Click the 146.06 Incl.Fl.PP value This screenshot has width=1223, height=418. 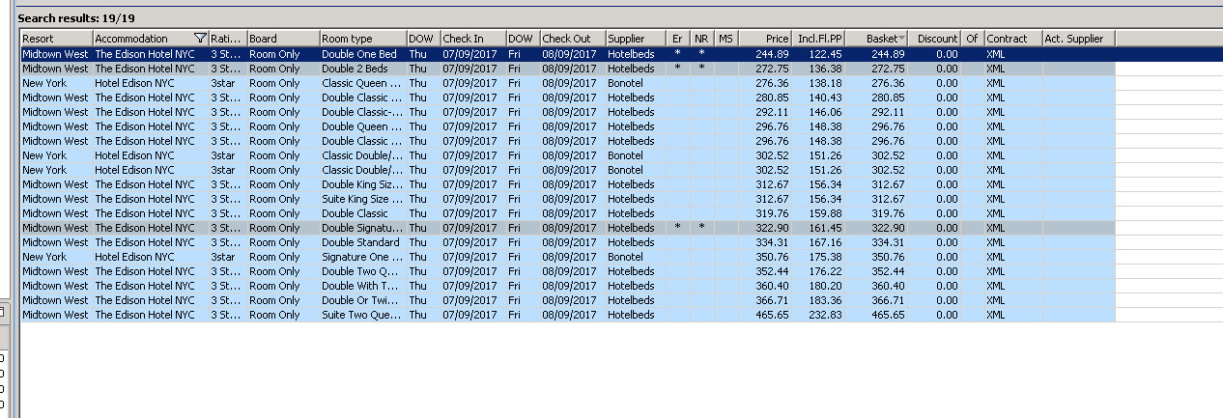click(826, 112)
